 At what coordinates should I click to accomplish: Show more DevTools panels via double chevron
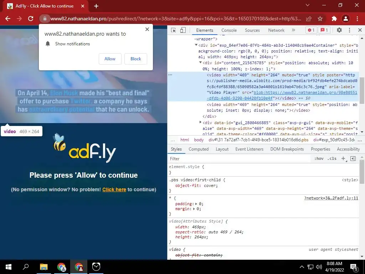[293, 30]
